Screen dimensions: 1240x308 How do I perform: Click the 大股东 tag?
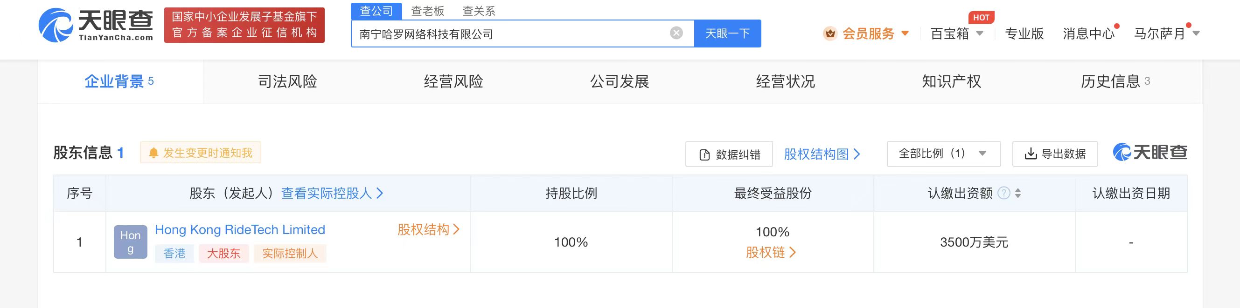(224, 253)
